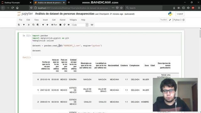
Task: Click the 'Complexion' column header
Action: click(134, 66)
